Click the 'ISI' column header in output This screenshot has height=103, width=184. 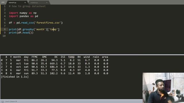[63, 57]
